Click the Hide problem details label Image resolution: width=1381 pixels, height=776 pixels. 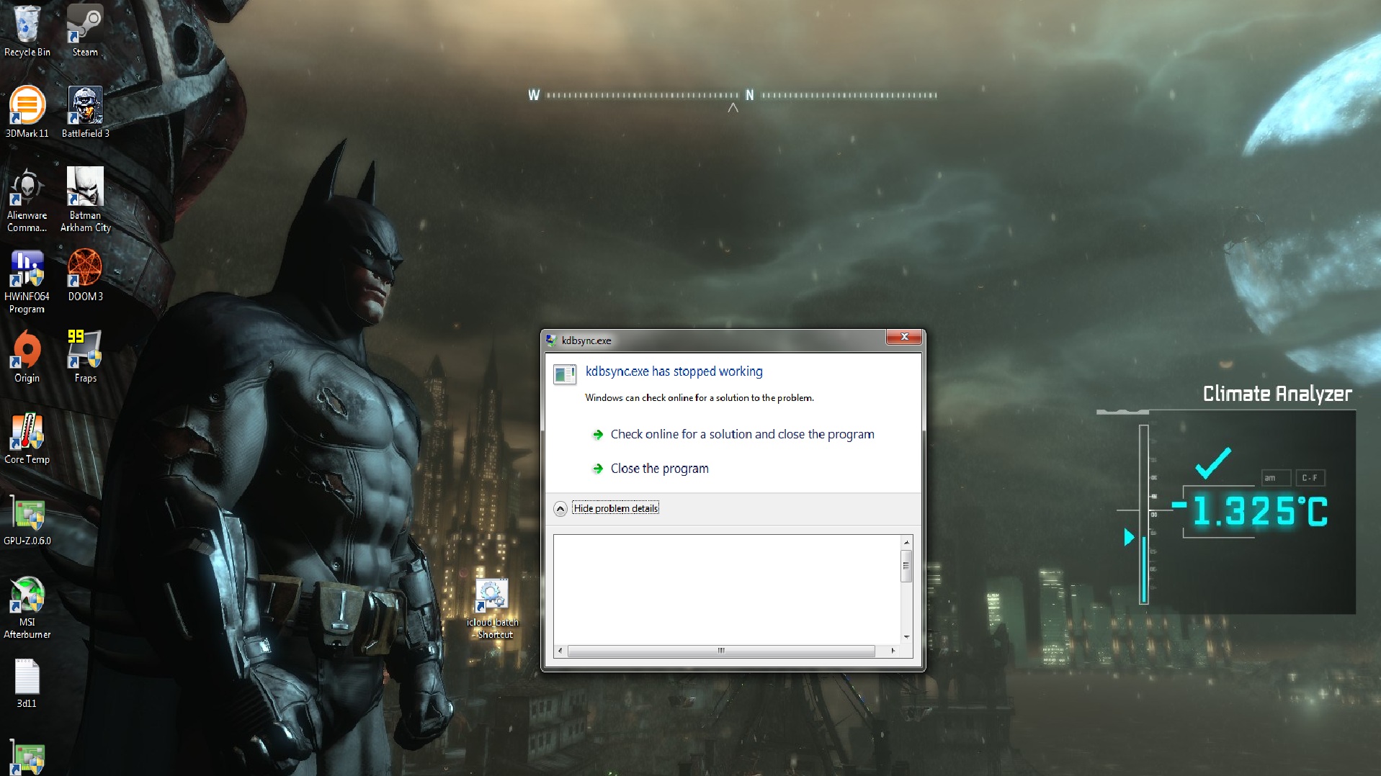pos(616,508)
